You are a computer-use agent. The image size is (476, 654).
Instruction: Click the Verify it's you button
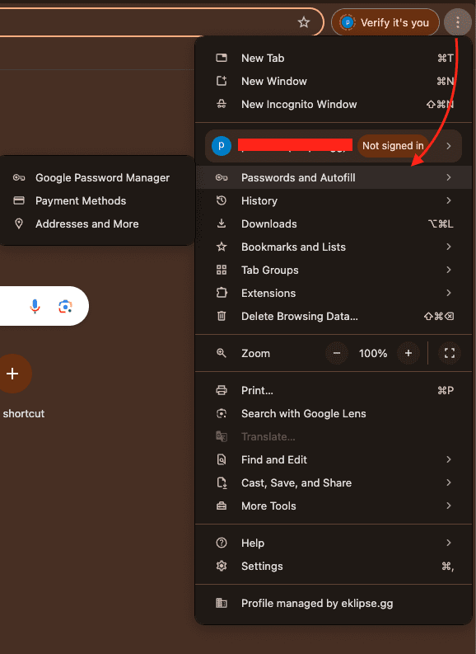click(x=385, y=22)
